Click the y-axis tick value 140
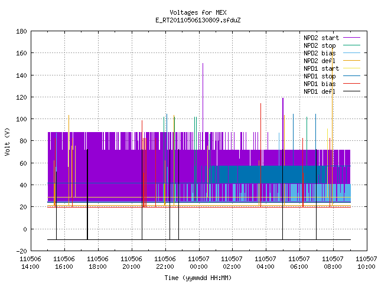 (x=21, y=75)
